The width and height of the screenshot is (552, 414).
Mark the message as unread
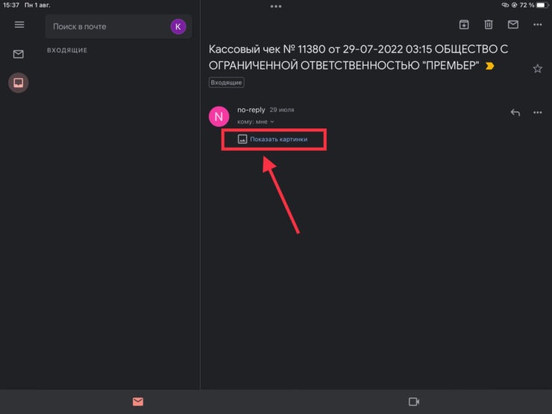[512, 25]
